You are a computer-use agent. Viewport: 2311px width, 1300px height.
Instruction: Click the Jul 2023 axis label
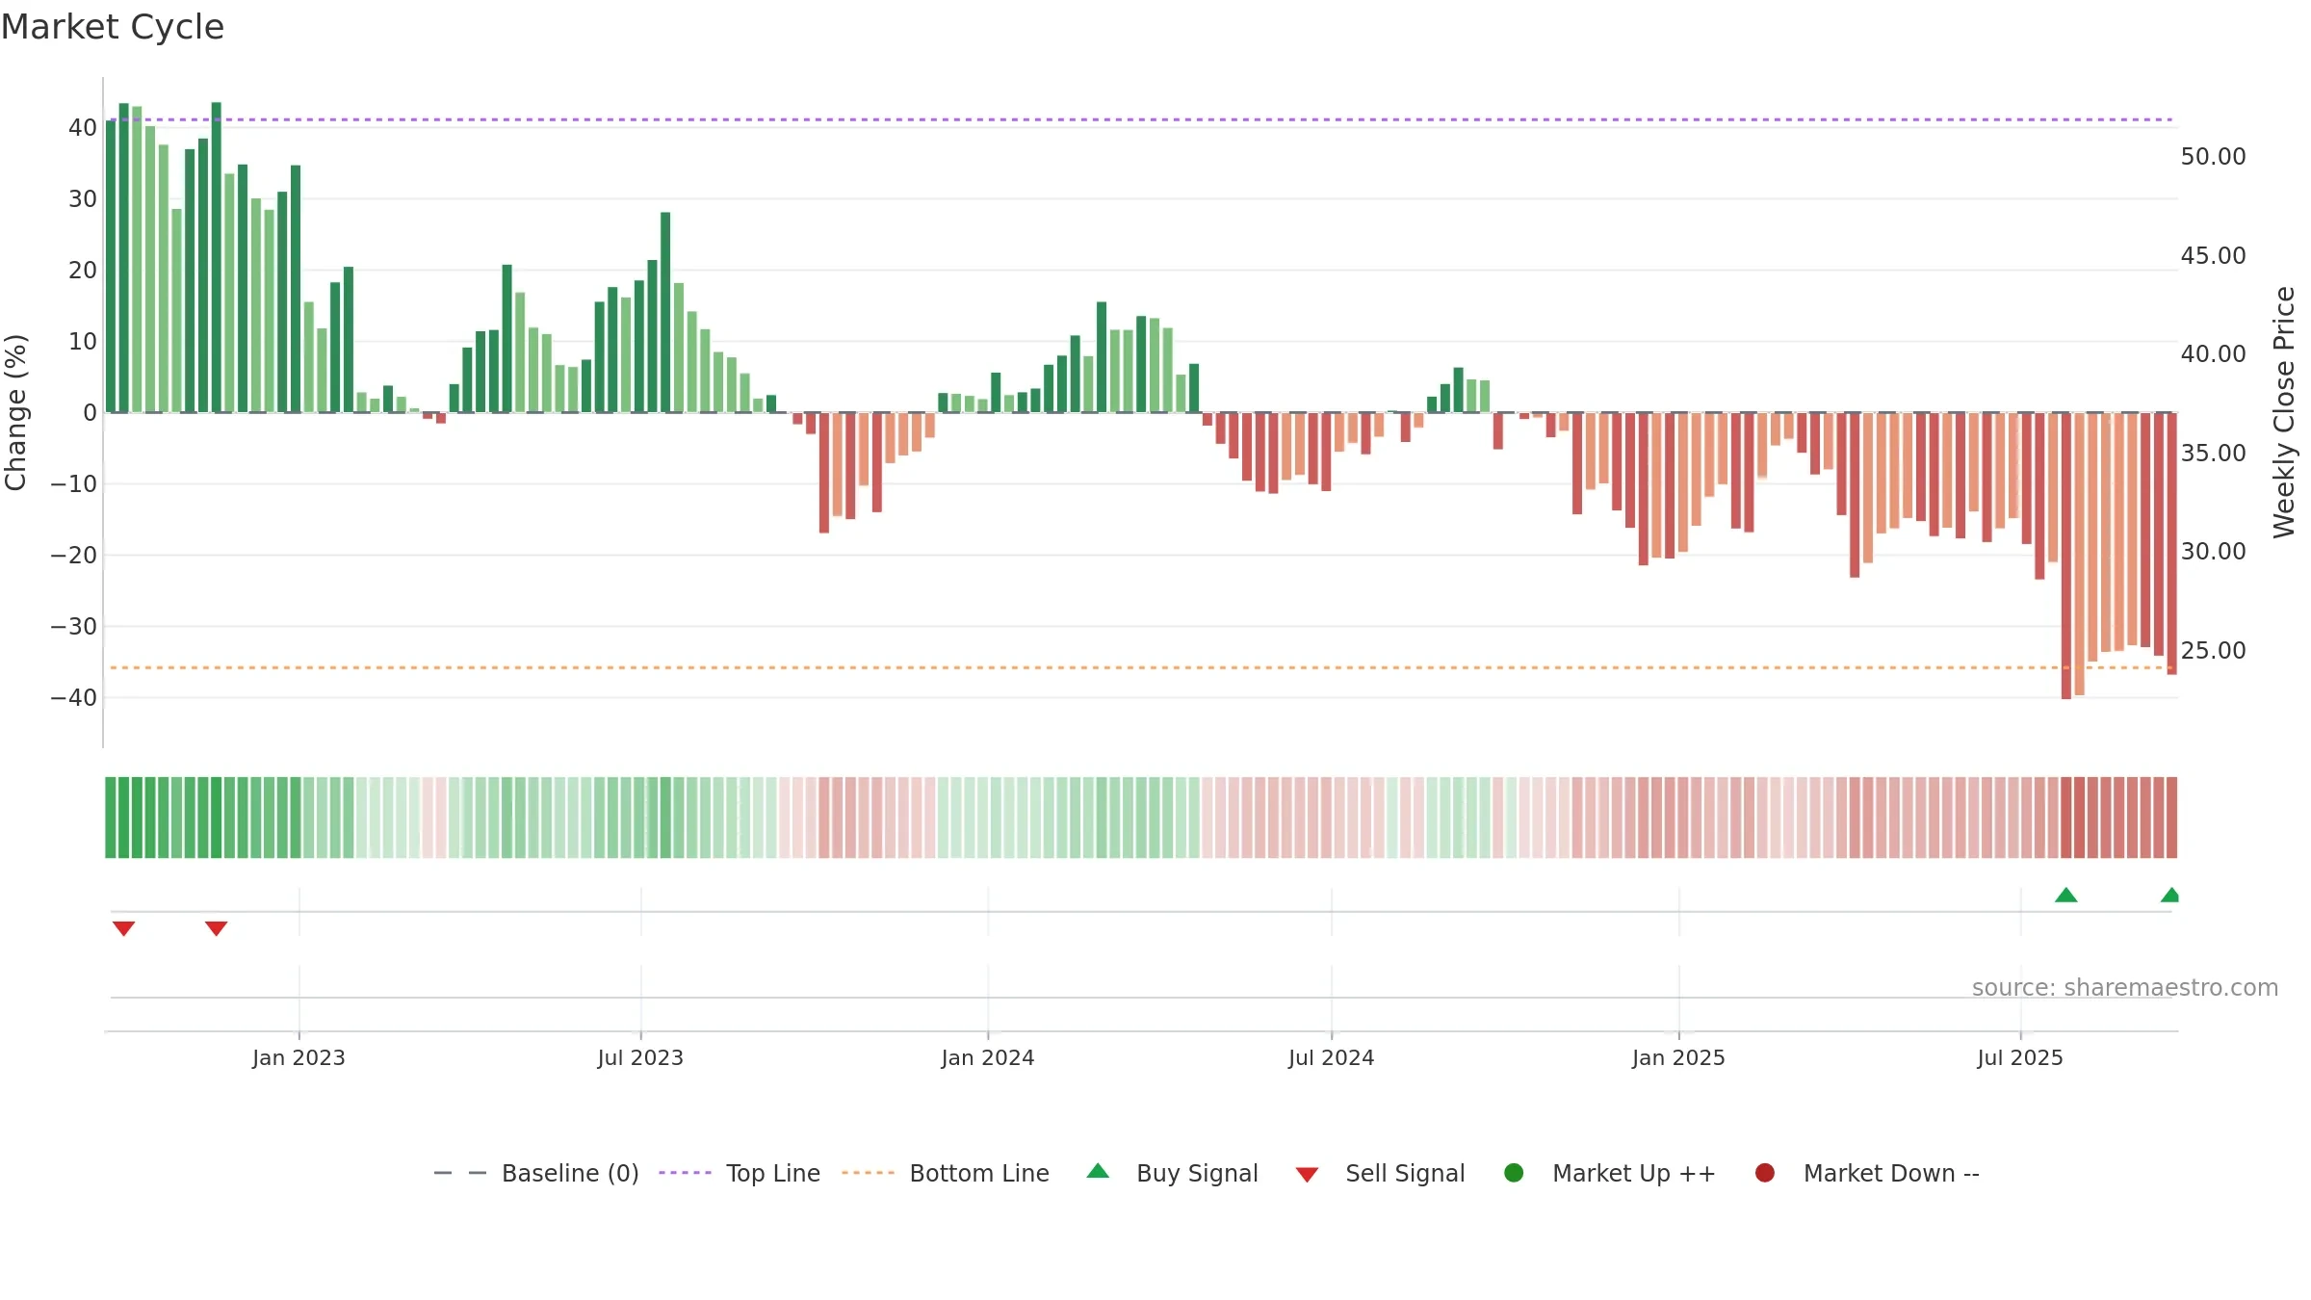(x=640, y=1058)
